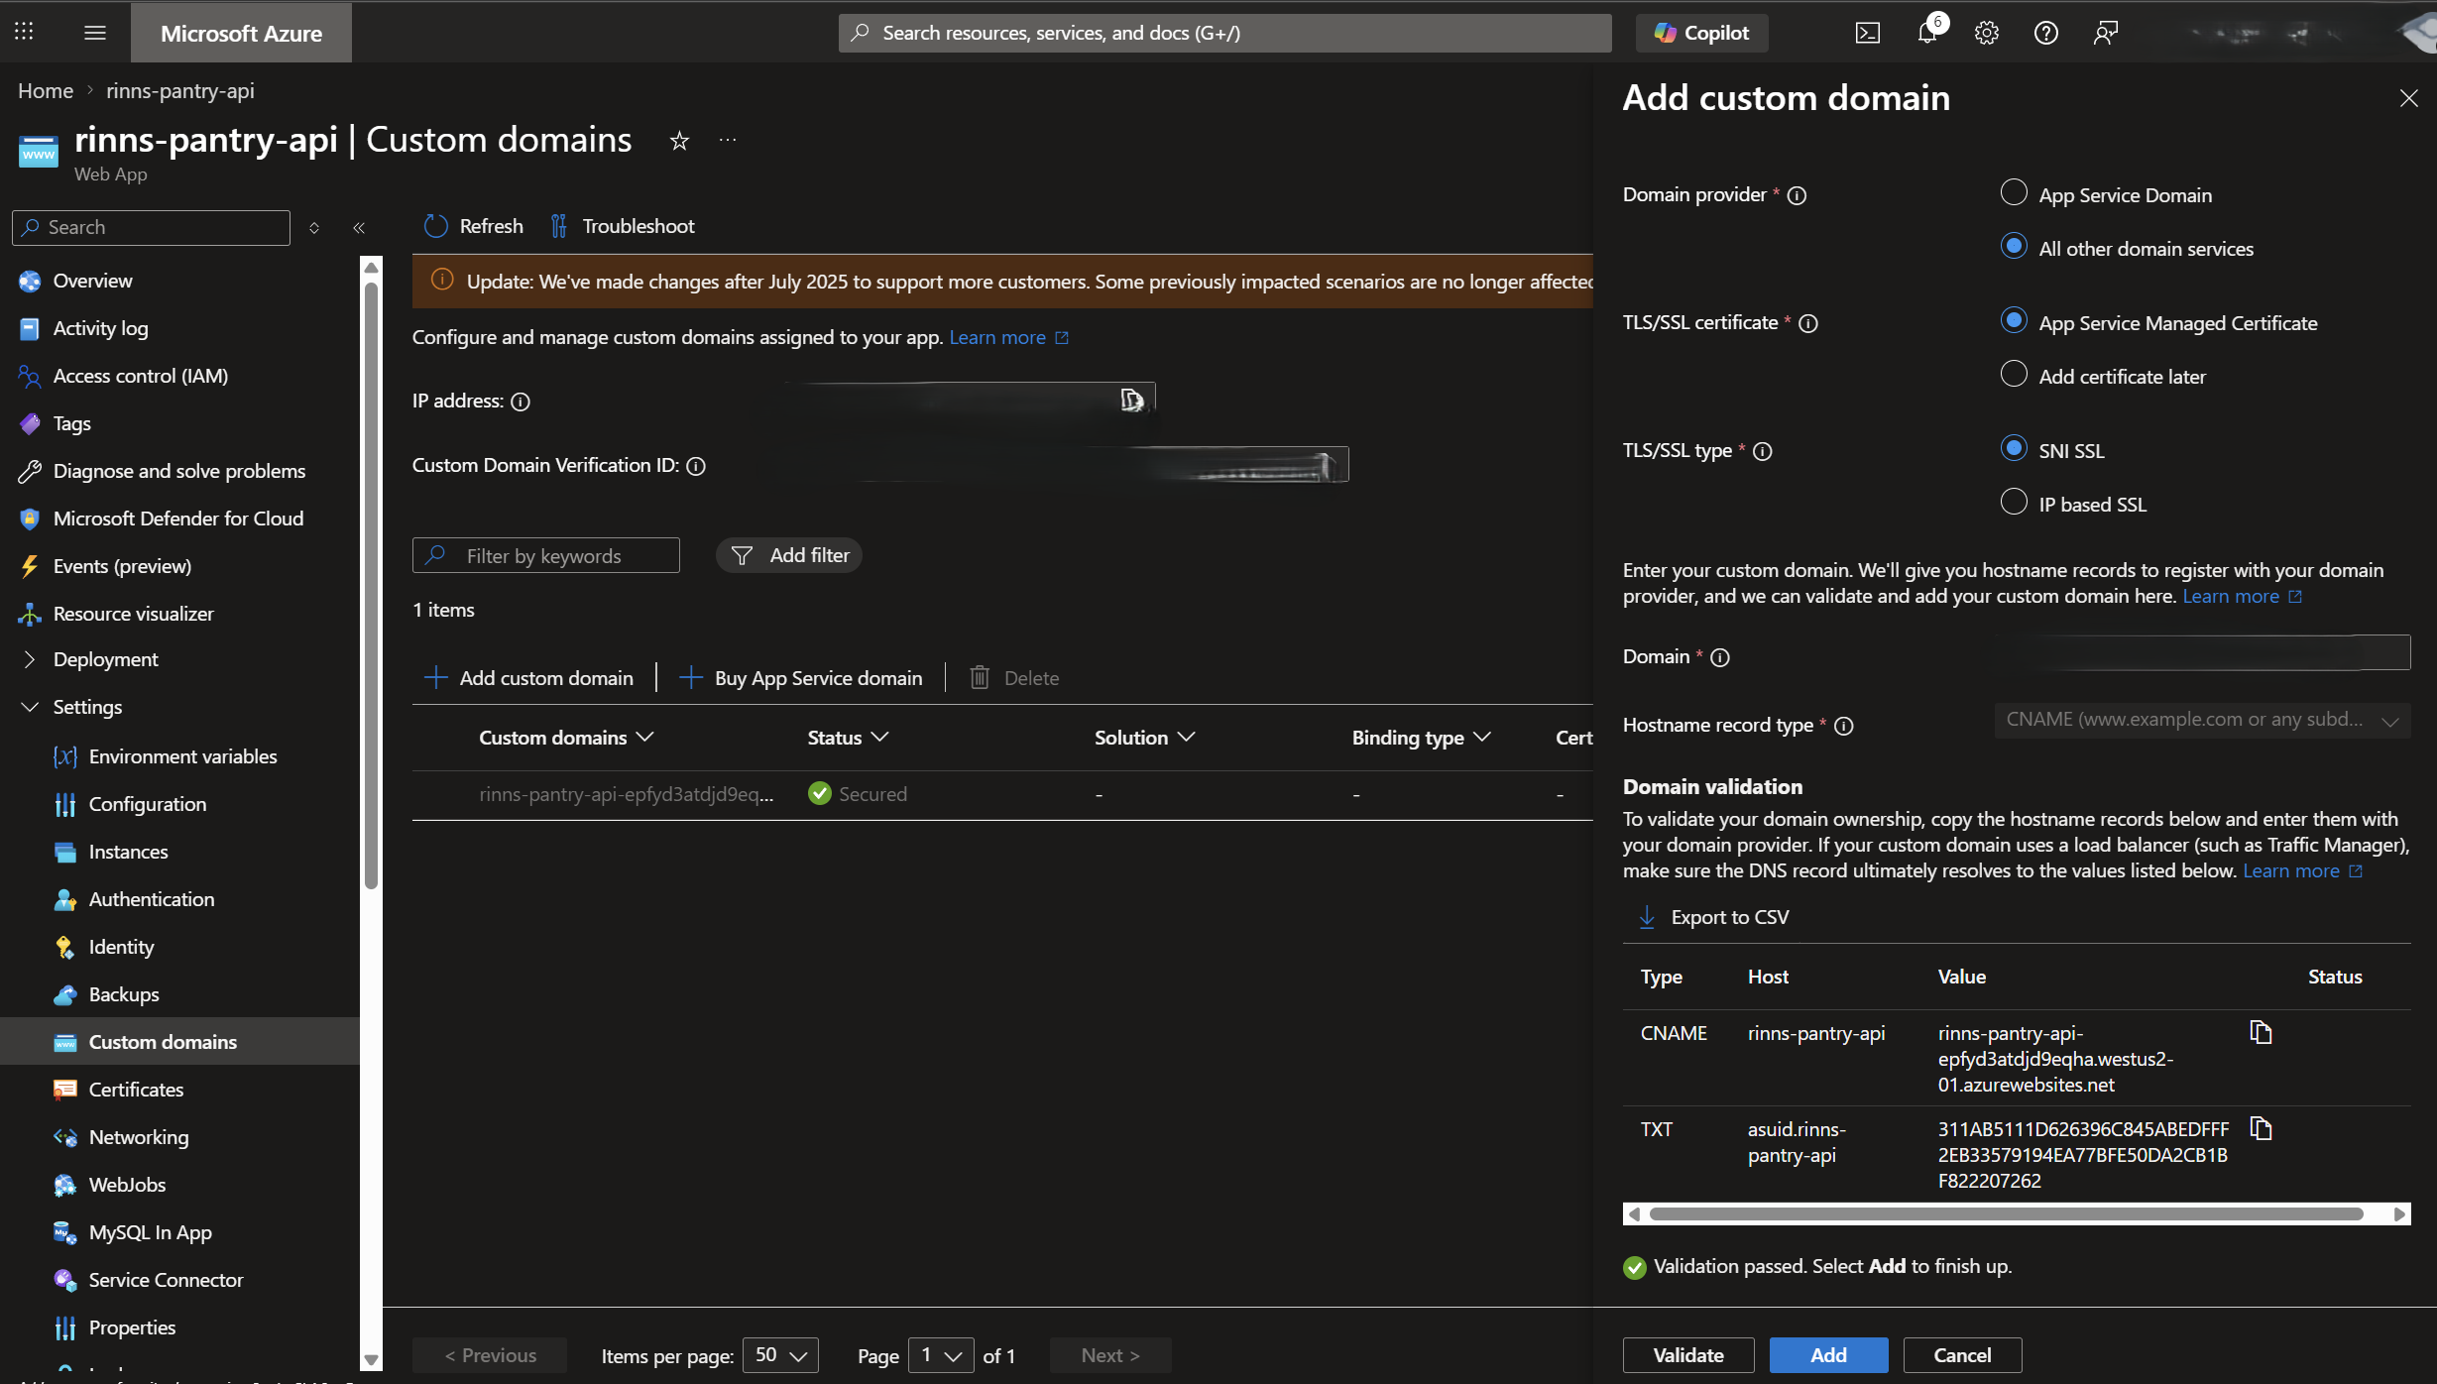2437x1384 pixels.
Task: Open the Page number dropdown
Action: 941,1354
